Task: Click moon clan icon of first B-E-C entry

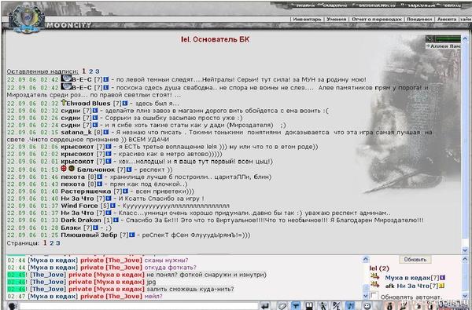Action: pos(66,78)
